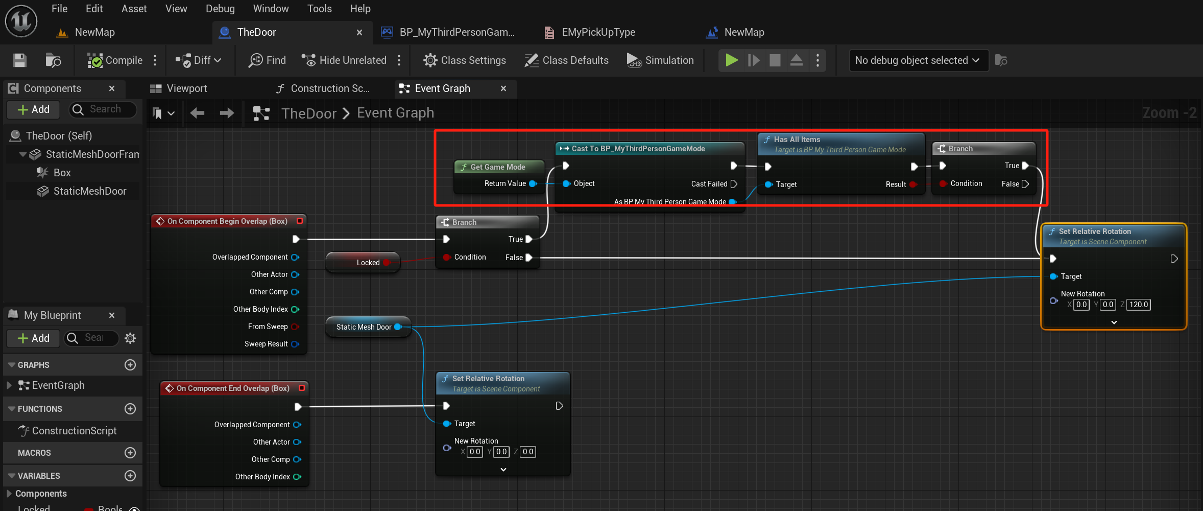Open Class Defaults
Screen dimensions: 1203x511
click(566, 60)
